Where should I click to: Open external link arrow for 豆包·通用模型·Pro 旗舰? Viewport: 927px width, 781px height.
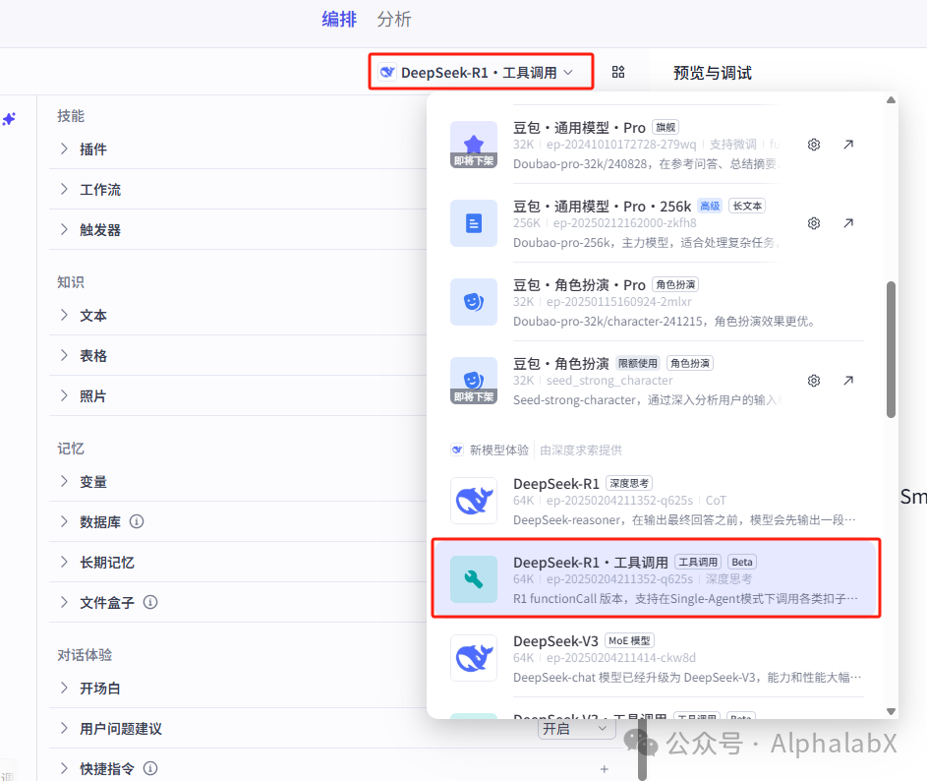coord(848,145)
